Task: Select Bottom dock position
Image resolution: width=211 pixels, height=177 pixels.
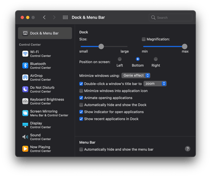Action: [x=138, y=59]
